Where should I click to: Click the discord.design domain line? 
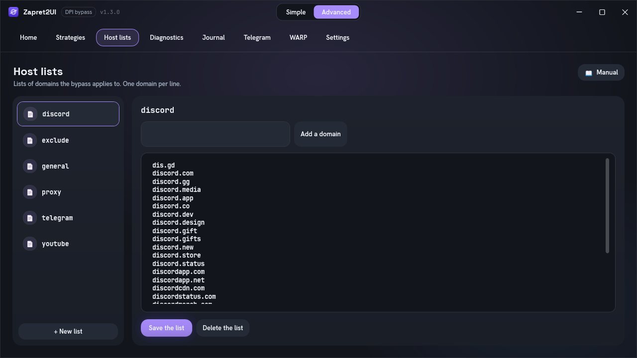[x=179, y=223]
